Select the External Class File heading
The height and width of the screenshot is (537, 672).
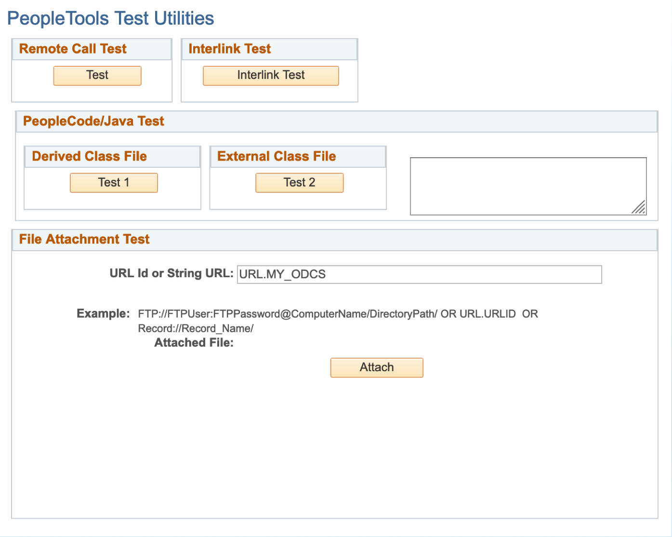[277, 157]
